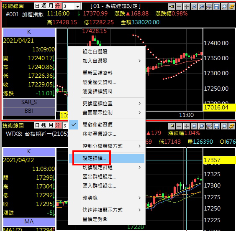Select the 月 period in the bottom chart
236x231 pixels.
[x=51, y=125]
